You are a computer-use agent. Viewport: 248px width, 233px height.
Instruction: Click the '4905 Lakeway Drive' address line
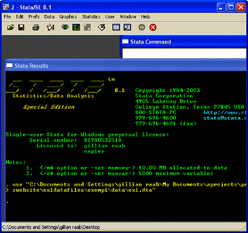point(166,101)
